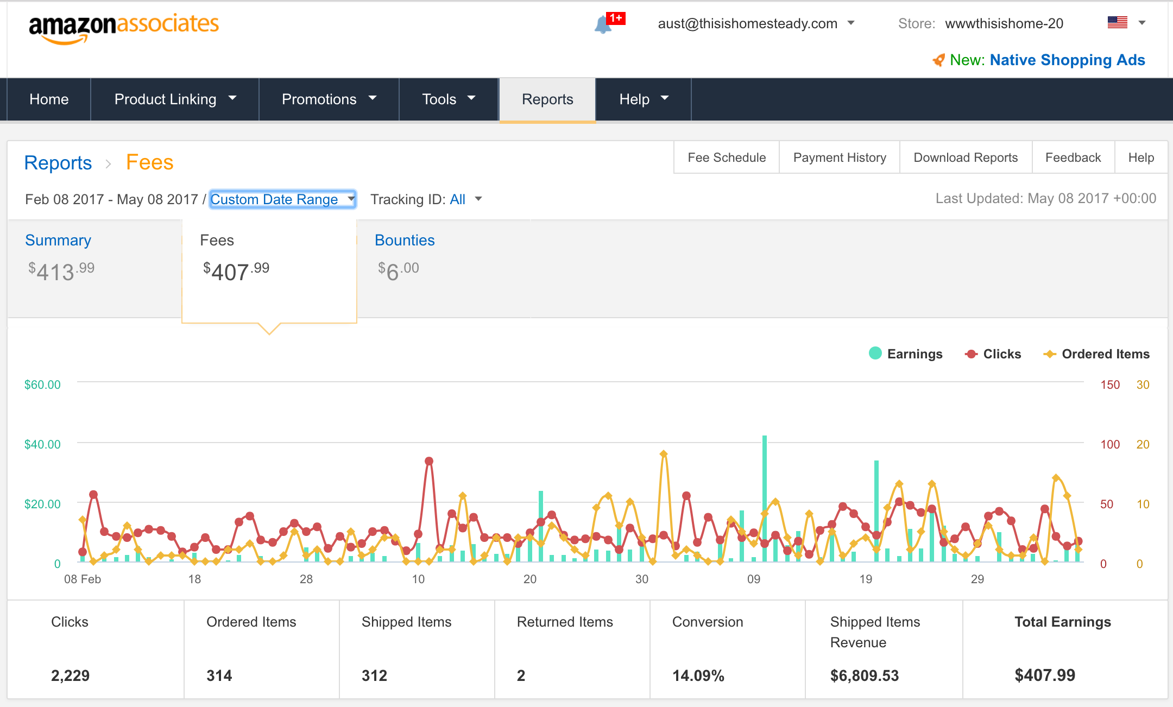This screenshot has width=1173, height=707.
Task: Open the Tools navigation menu
Action: point(448,99)
